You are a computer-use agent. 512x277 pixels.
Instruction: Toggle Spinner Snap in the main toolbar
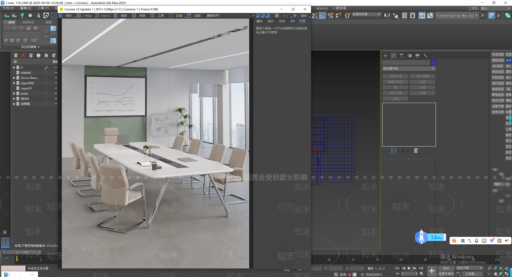click(338, 15)
